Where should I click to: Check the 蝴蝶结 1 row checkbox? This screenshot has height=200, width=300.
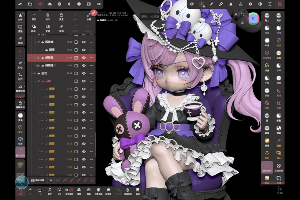click(76, 65)
